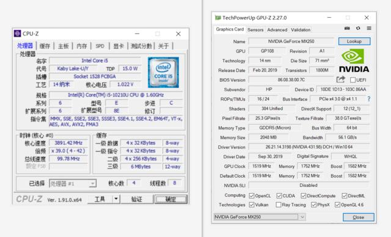Image resolution: width=391 pixels, height=237 pixels.
Task: Click the NVIDIA logo in GPU-Z
Action: tap(354, 60)
